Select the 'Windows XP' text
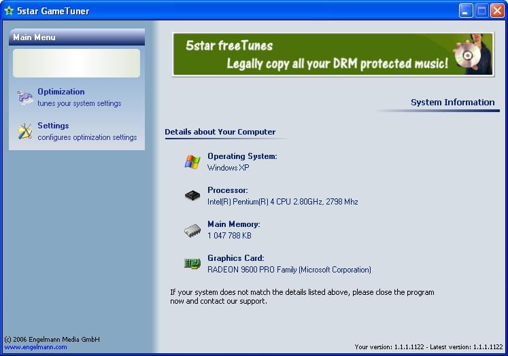 click(228, 168)
